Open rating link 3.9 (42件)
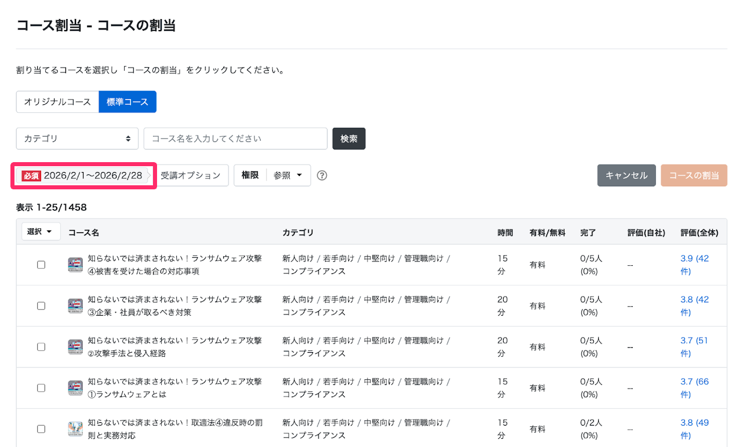Viewport: 747px width, 447px height. point(695,265)
